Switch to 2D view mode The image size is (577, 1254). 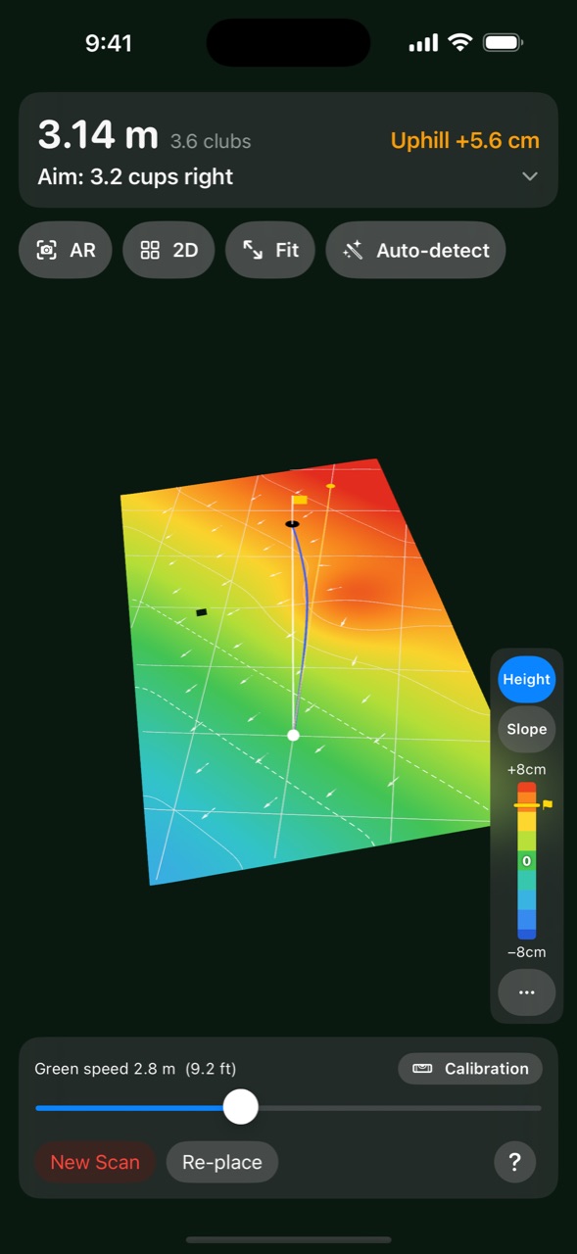169,250
